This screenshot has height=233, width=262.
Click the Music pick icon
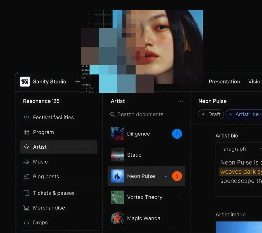(26, 162)
